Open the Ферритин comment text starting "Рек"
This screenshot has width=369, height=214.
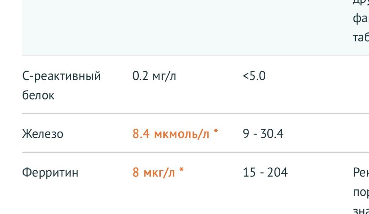[x=360, y=173]
